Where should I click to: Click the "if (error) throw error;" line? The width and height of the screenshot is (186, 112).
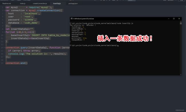pos(24,51)
